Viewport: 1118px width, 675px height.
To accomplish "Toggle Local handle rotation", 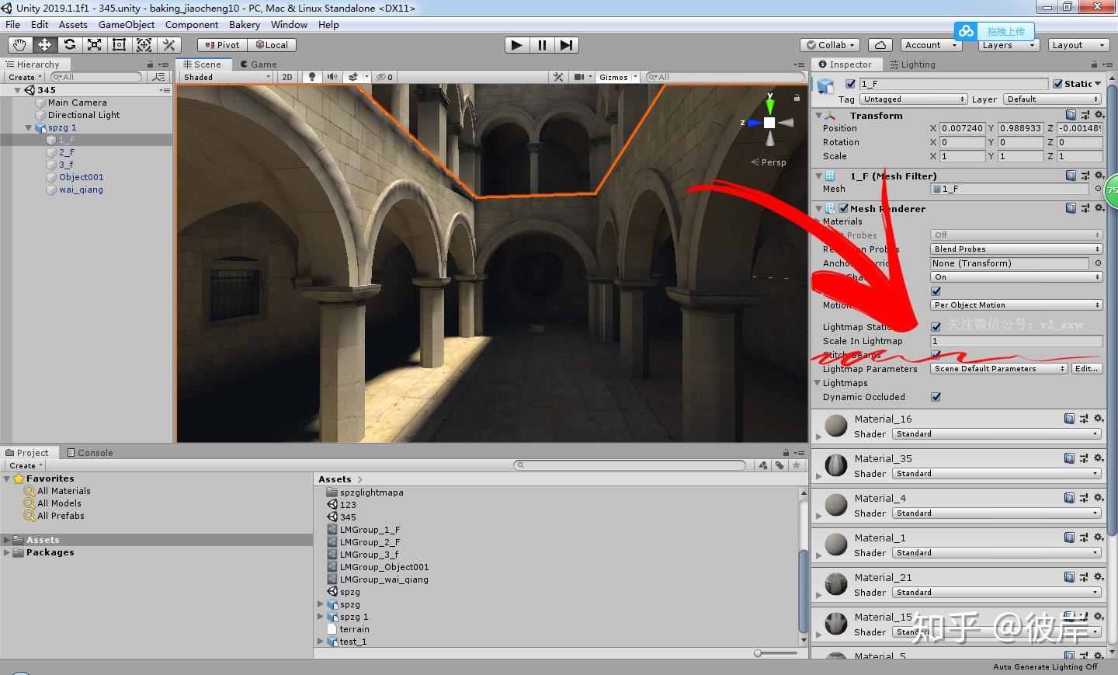I will pyautogui.click(x=273, y=45).
